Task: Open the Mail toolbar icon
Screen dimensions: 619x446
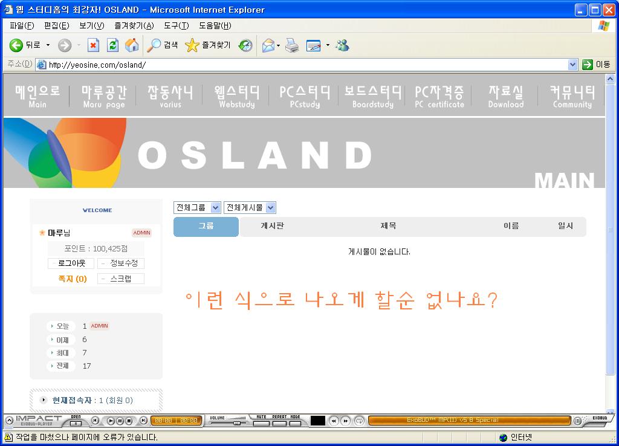Action: (268, 45)
